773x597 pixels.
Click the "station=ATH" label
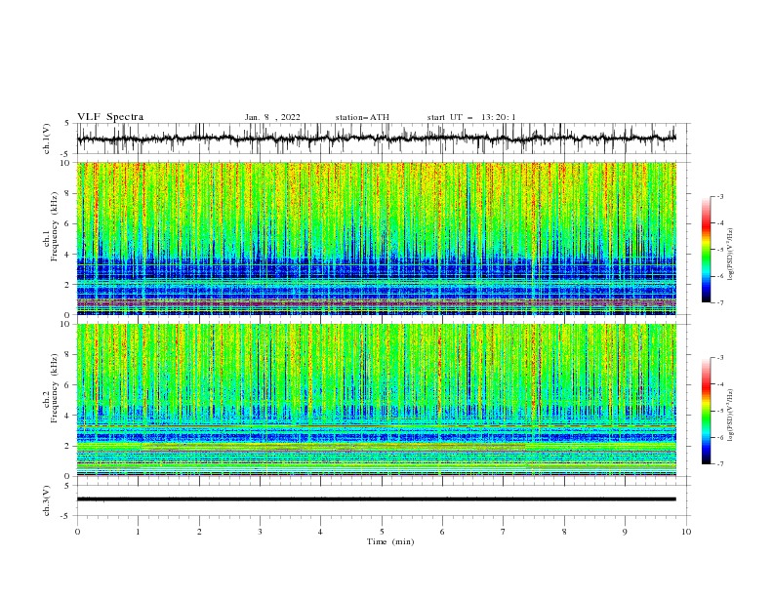pyautogui.click(x=362, y=117)
